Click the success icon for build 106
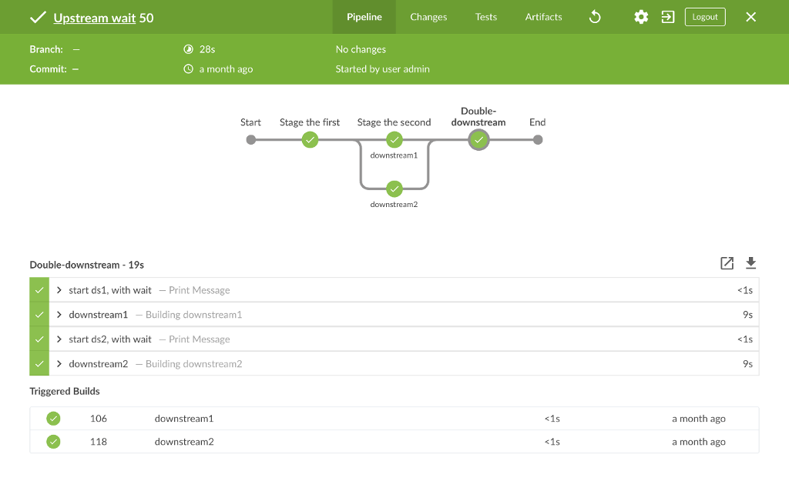This screenshot has height=481, width=789. 52,418
